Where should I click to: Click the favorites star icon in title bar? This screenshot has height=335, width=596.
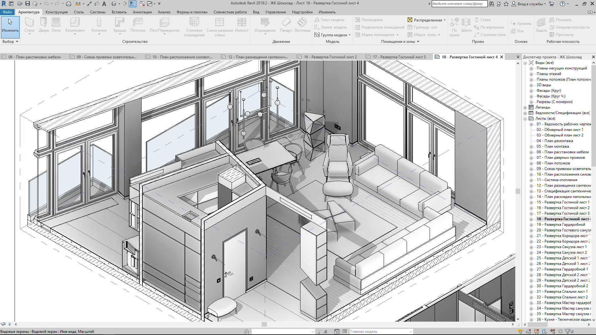pos(506,4)
